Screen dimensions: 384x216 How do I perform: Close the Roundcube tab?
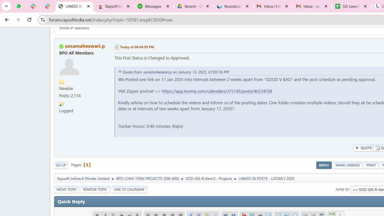tap(247, 6)
